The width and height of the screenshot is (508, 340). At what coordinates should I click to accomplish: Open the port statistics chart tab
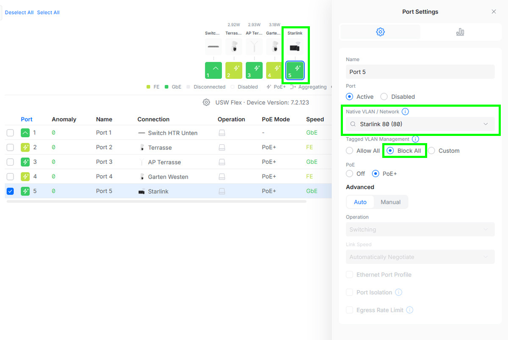[460, 32]
